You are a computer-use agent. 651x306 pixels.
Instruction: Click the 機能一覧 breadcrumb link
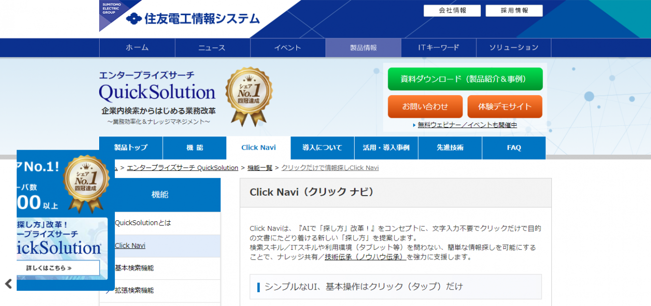tap(259, 168)
